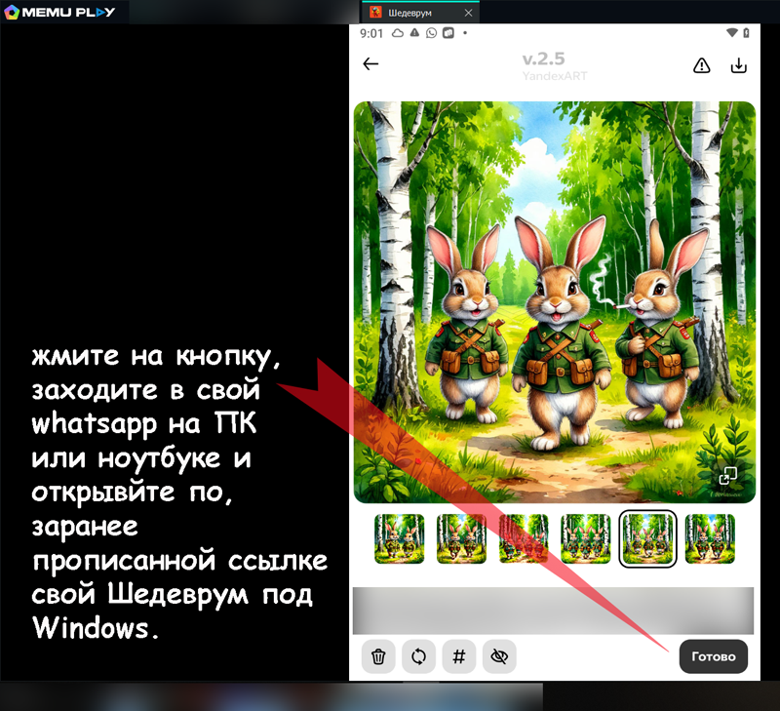Tap the WhatsApp notification icon
The height and width of the screenshot is (711, 780).
[431, 33]
